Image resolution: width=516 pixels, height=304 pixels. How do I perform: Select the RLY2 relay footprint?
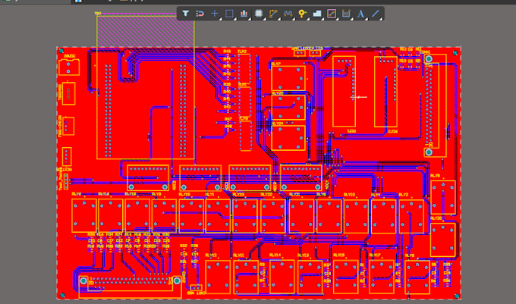coord(411,217)
